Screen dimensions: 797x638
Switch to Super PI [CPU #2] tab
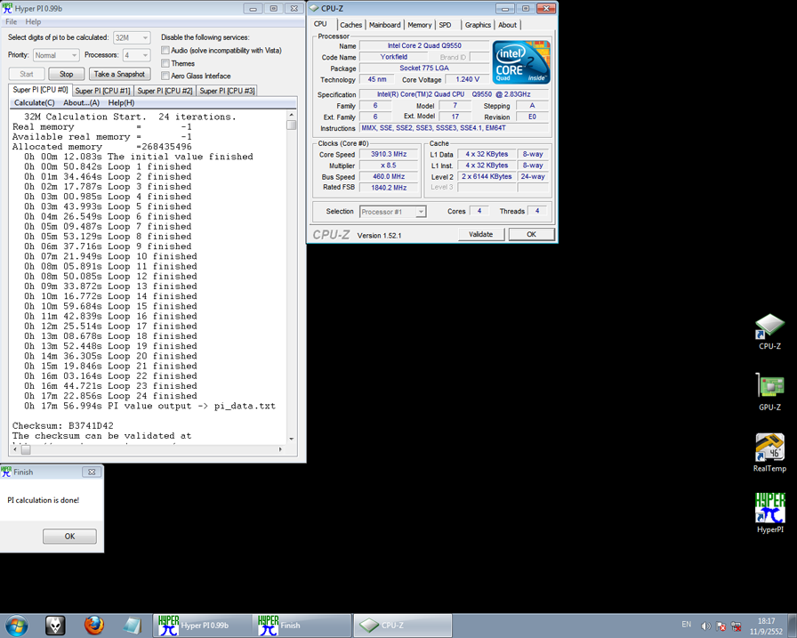pyautogui.click(x=165, y=91)
